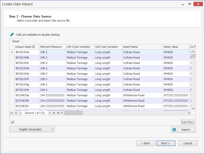Click the Asset Value column header
Screen dimensions: 205x154
[x=176, y=47]
